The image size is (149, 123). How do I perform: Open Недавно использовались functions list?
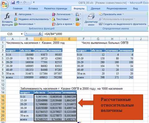point(32,19)
